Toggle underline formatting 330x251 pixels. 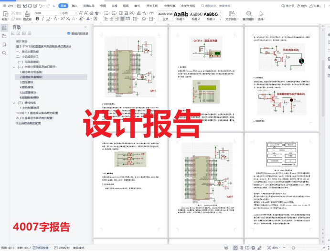click(x=48, y=19)
